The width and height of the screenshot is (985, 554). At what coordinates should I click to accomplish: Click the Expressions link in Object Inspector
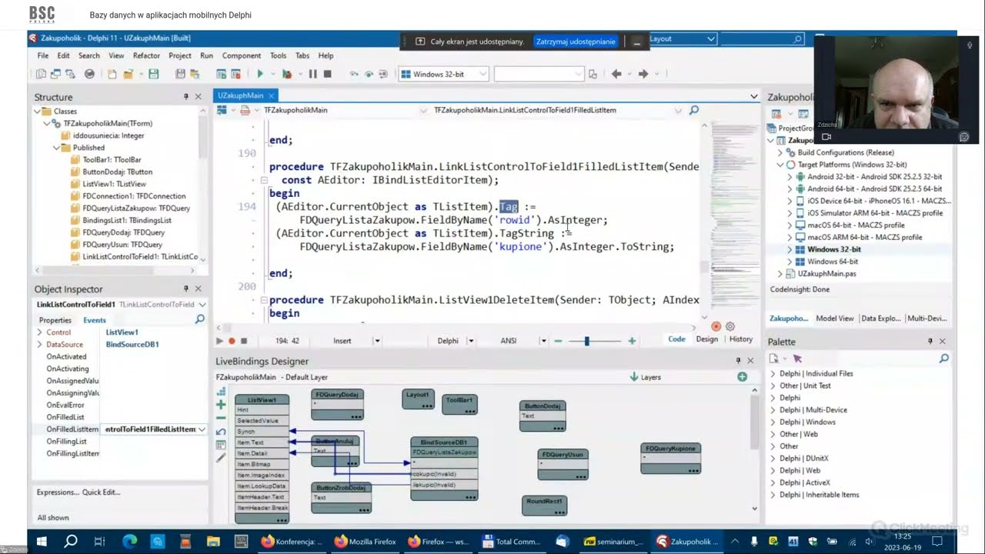coord(58,492)
